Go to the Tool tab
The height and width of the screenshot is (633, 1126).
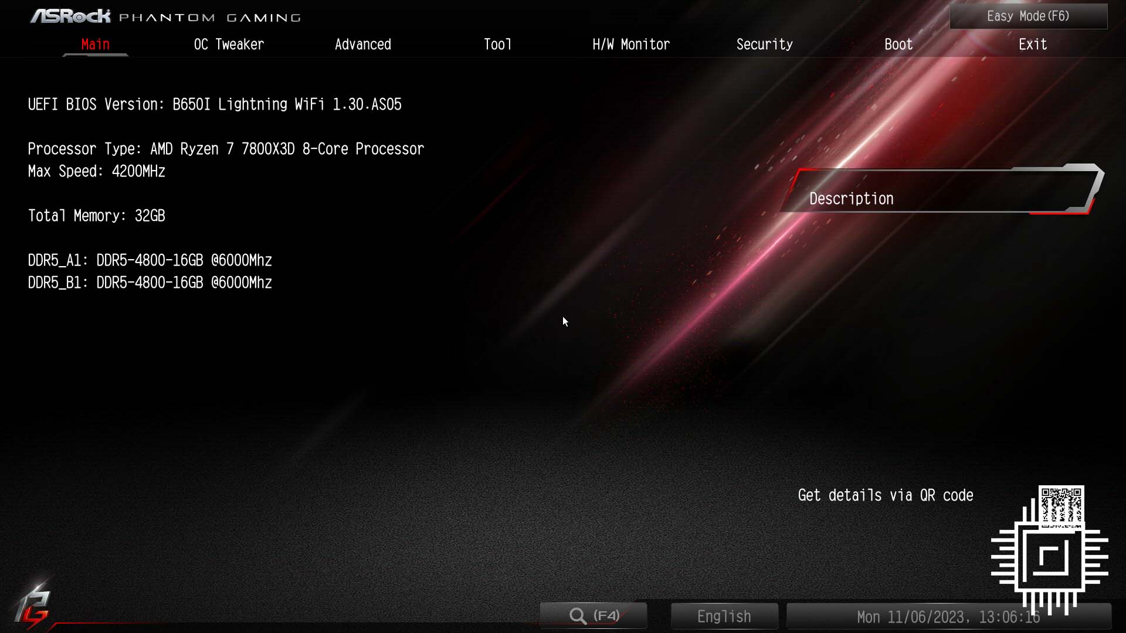pyautogui.click(x=497, y=45)
